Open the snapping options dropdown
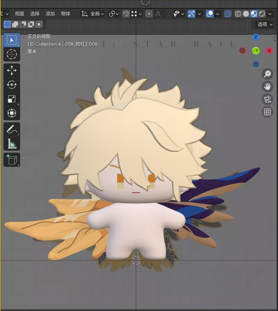Viewport: 278px width, 311px height. [x=137, y=14]
